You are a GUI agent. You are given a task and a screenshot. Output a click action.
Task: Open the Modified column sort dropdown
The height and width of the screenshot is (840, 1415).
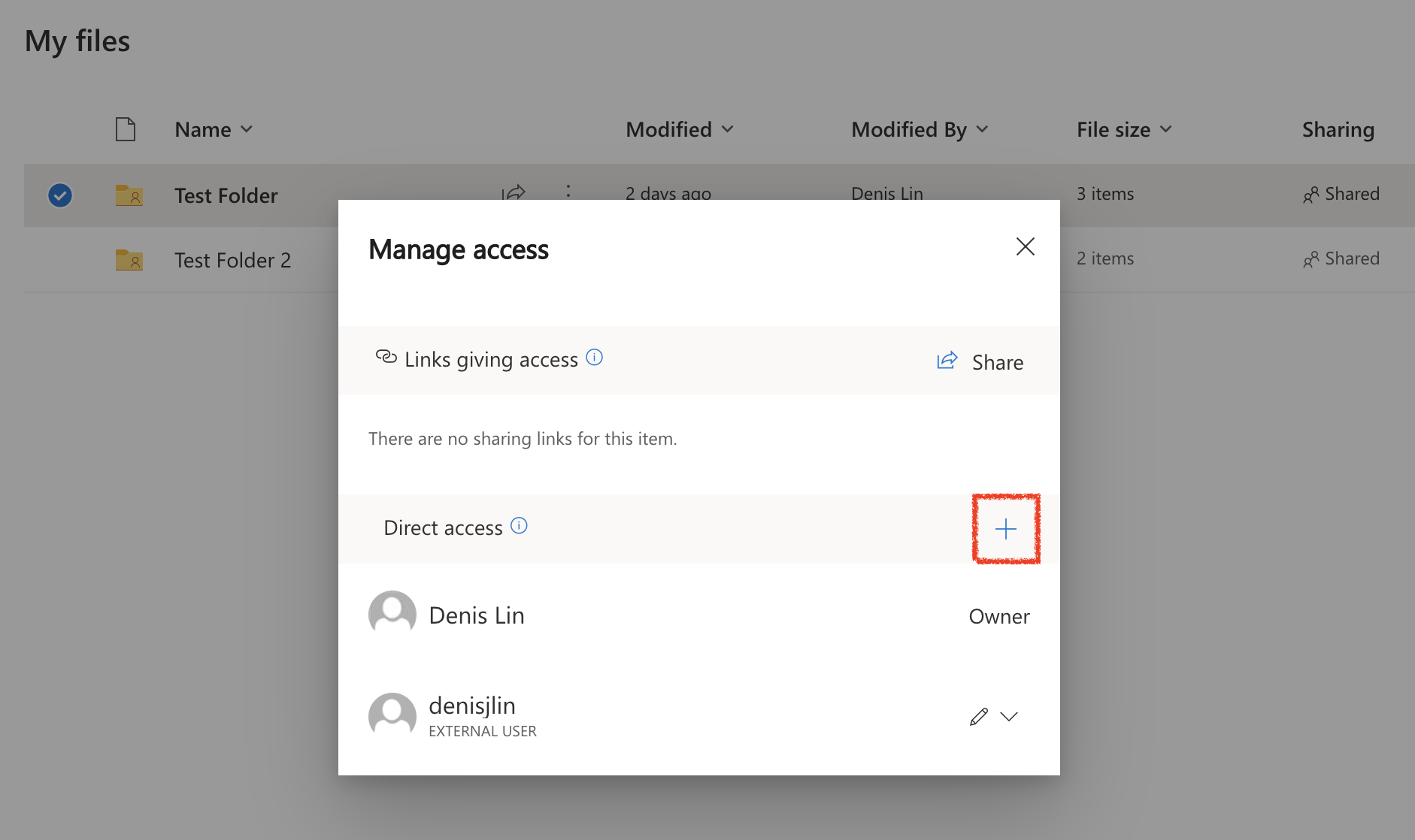pos(728,129)
